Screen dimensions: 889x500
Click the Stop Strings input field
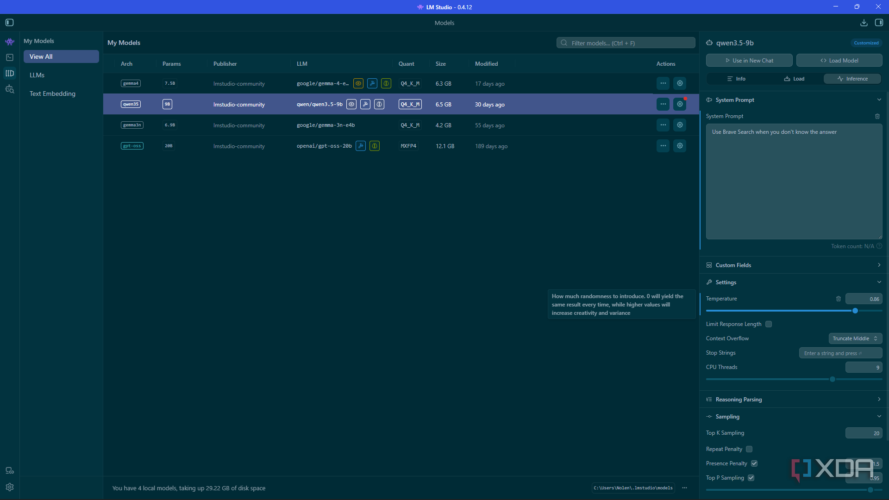(840, 353)
